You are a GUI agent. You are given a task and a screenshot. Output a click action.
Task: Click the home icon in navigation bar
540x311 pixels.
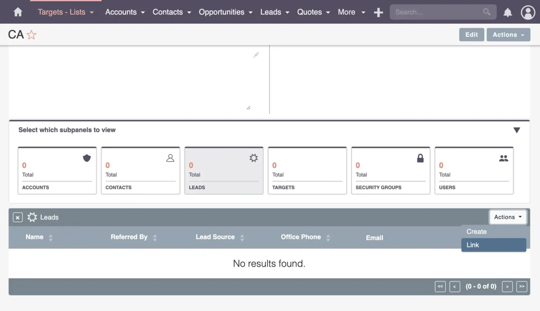click(18, 12)
